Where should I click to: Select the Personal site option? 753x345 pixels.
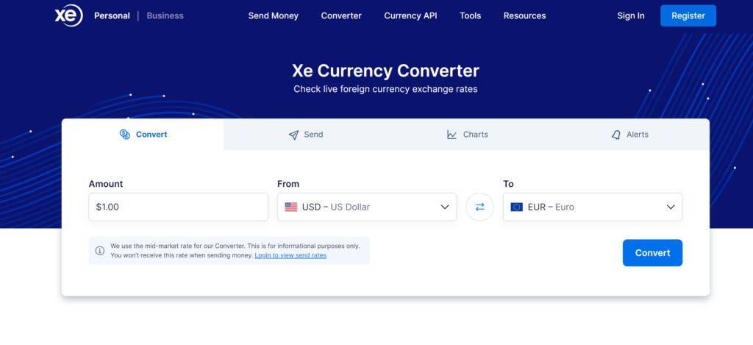[112, 16]
